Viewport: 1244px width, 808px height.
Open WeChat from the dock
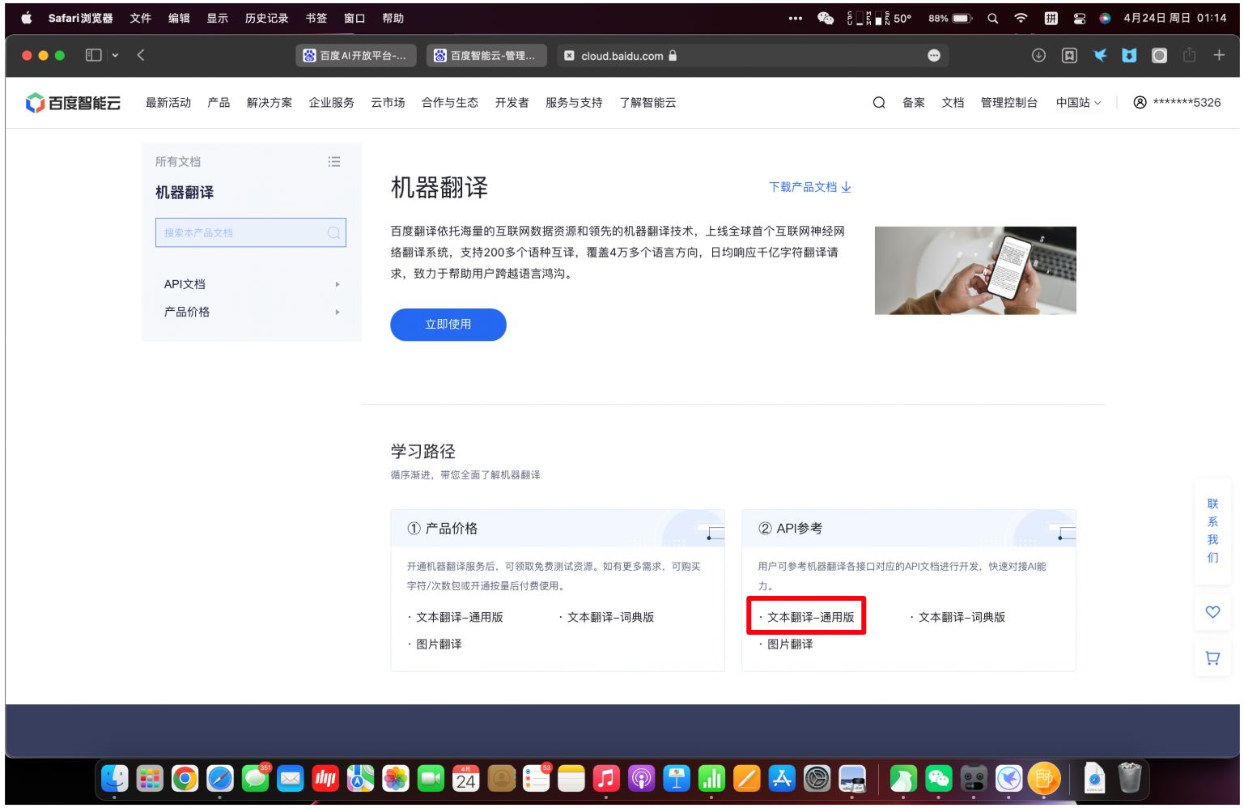point(938,779)
